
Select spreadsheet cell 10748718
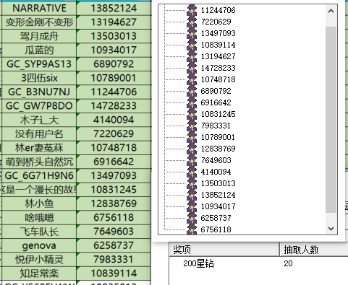[x=114, y=148]
